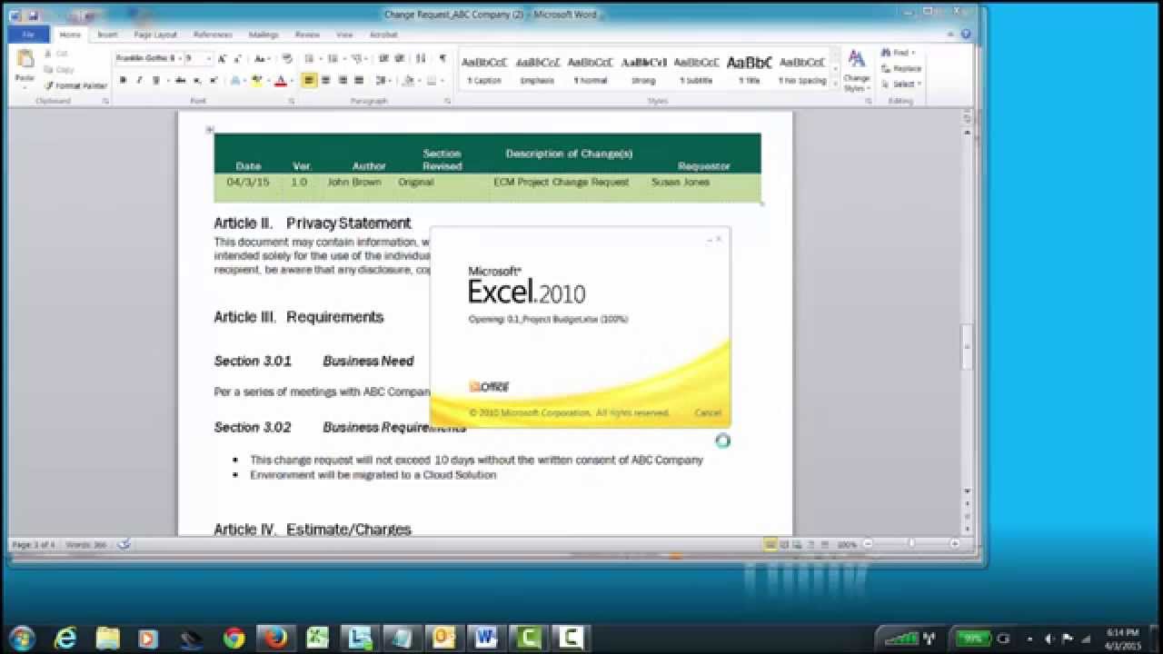Switch to Review tab

click(x=307, y=35)
